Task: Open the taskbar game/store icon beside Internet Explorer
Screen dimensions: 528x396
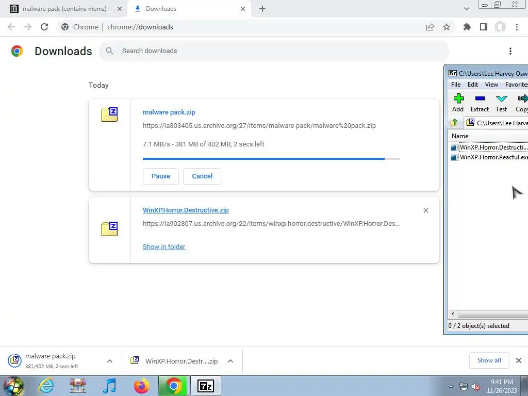Action: point(78,386)
